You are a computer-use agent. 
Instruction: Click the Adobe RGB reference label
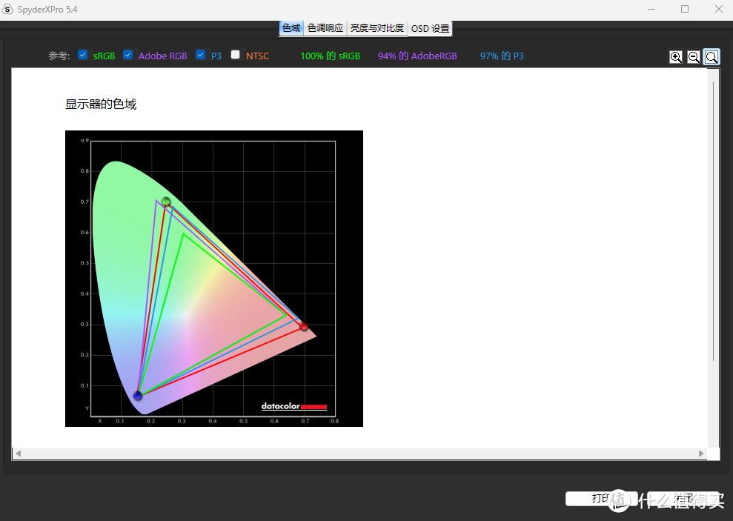coord(162,56)
